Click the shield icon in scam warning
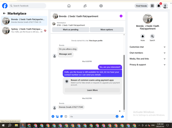172x128 pixels. 67,81
